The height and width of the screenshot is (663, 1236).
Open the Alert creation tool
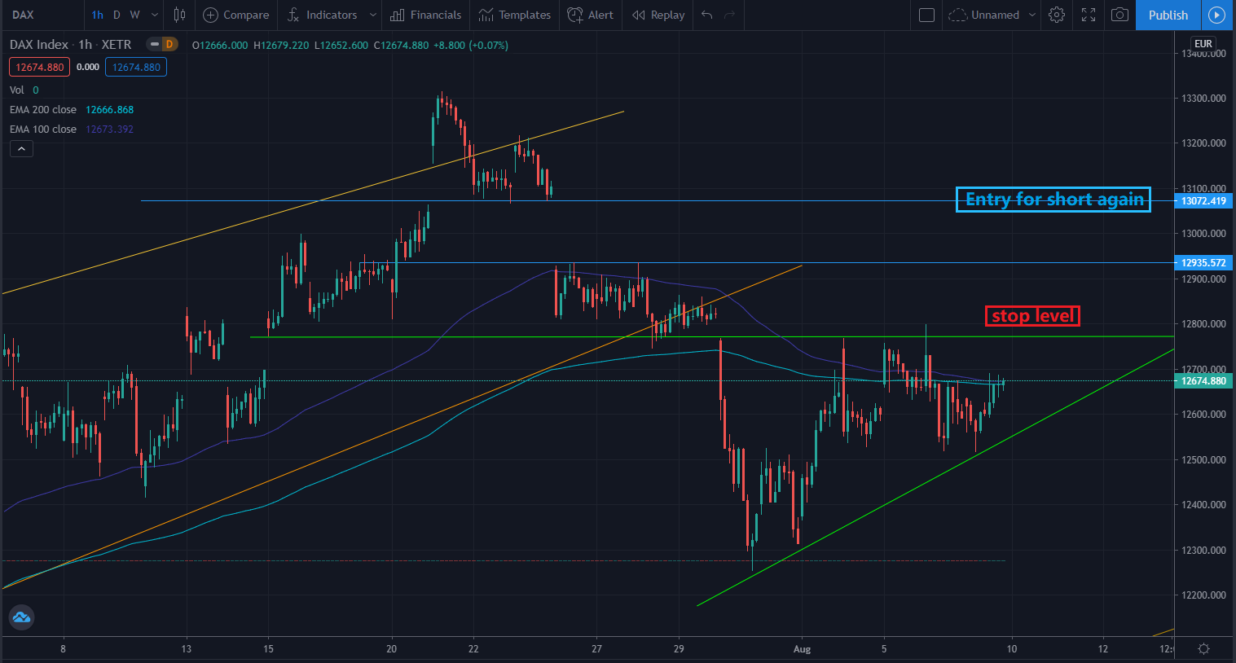coord(591,15)
